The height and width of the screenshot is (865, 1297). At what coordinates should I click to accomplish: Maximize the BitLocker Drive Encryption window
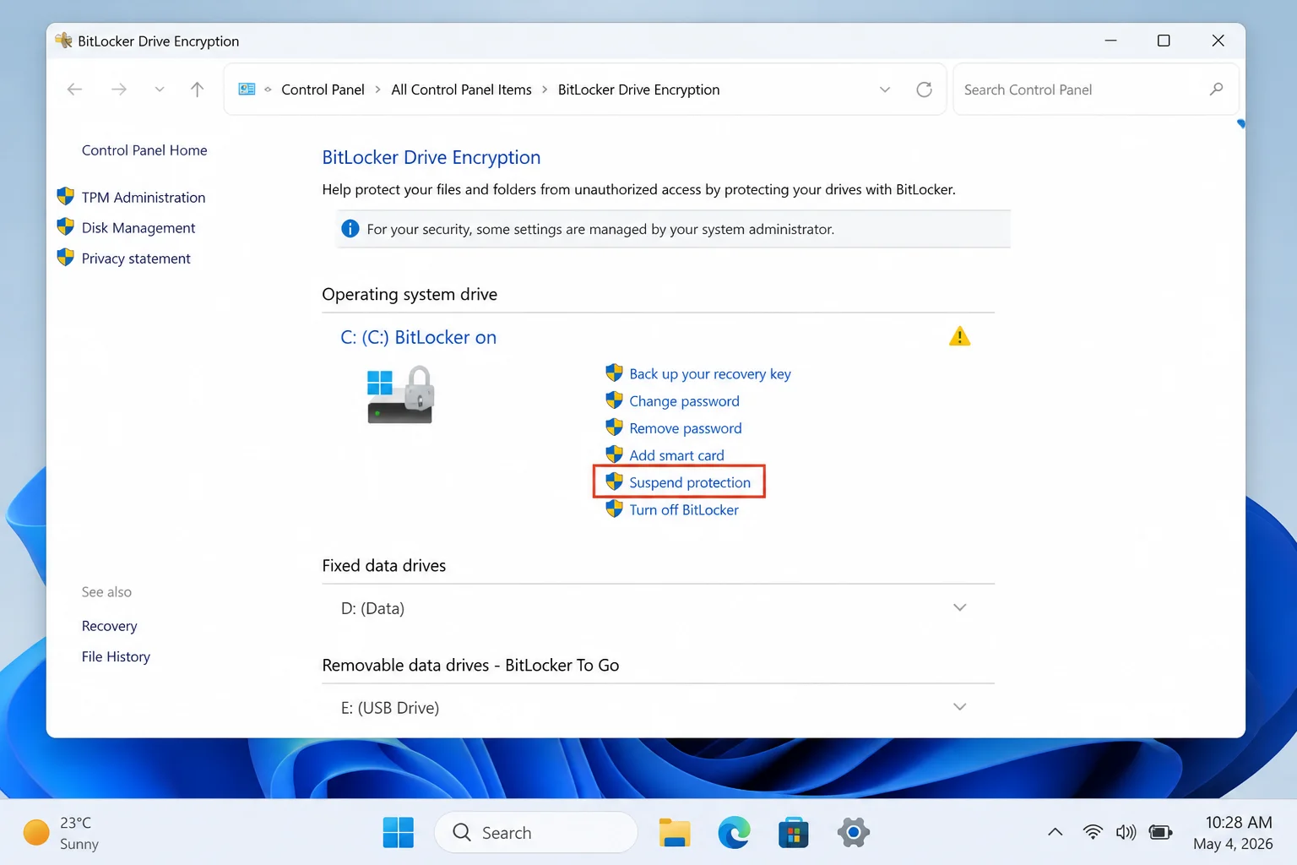[x=1164, y=41]
